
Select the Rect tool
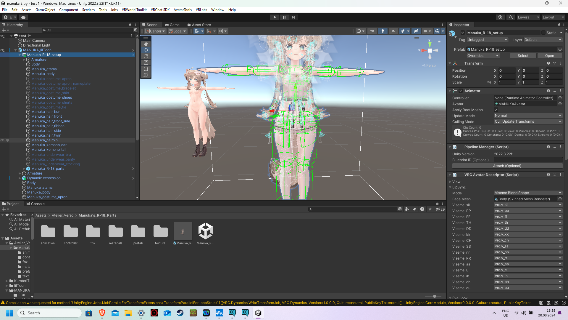[146, 69]
